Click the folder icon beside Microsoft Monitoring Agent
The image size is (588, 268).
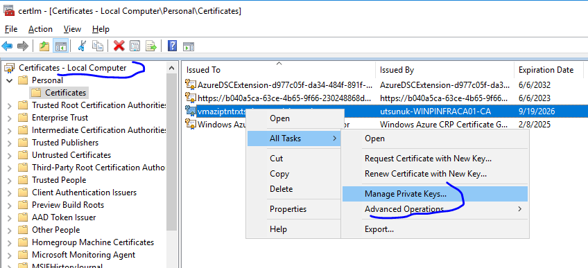pos(24,255)
